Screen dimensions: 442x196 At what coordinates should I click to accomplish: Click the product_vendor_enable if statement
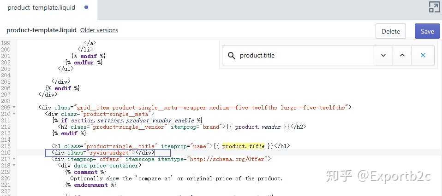tap(127, 121)
